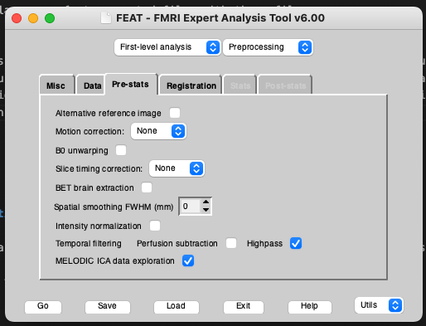Viewport: 426px width, 326px height.
Task: Disable MELODIC ICA data exploration
Action: [x=188, y=260]
